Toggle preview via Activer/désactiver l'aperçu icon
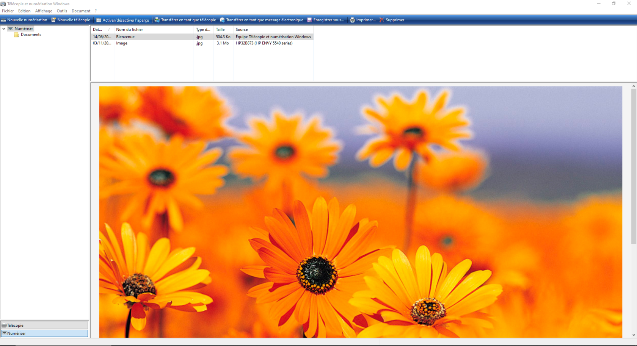Screen dimensions: 637x346 click(x=99, y=20)
